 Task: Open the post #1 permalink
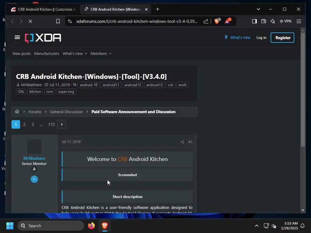click(190, 142)
